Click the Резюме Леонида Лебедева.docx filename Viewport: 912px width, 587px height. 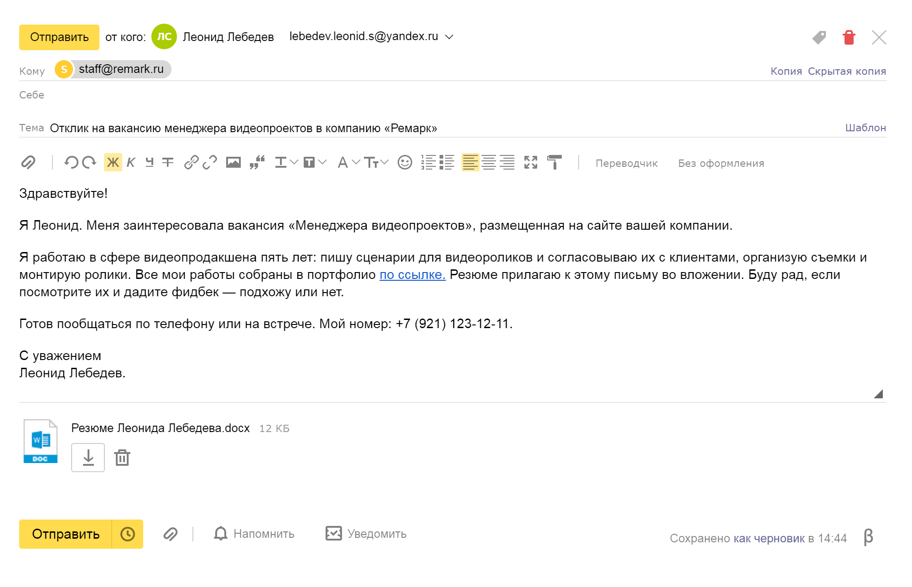coord(161,428)
